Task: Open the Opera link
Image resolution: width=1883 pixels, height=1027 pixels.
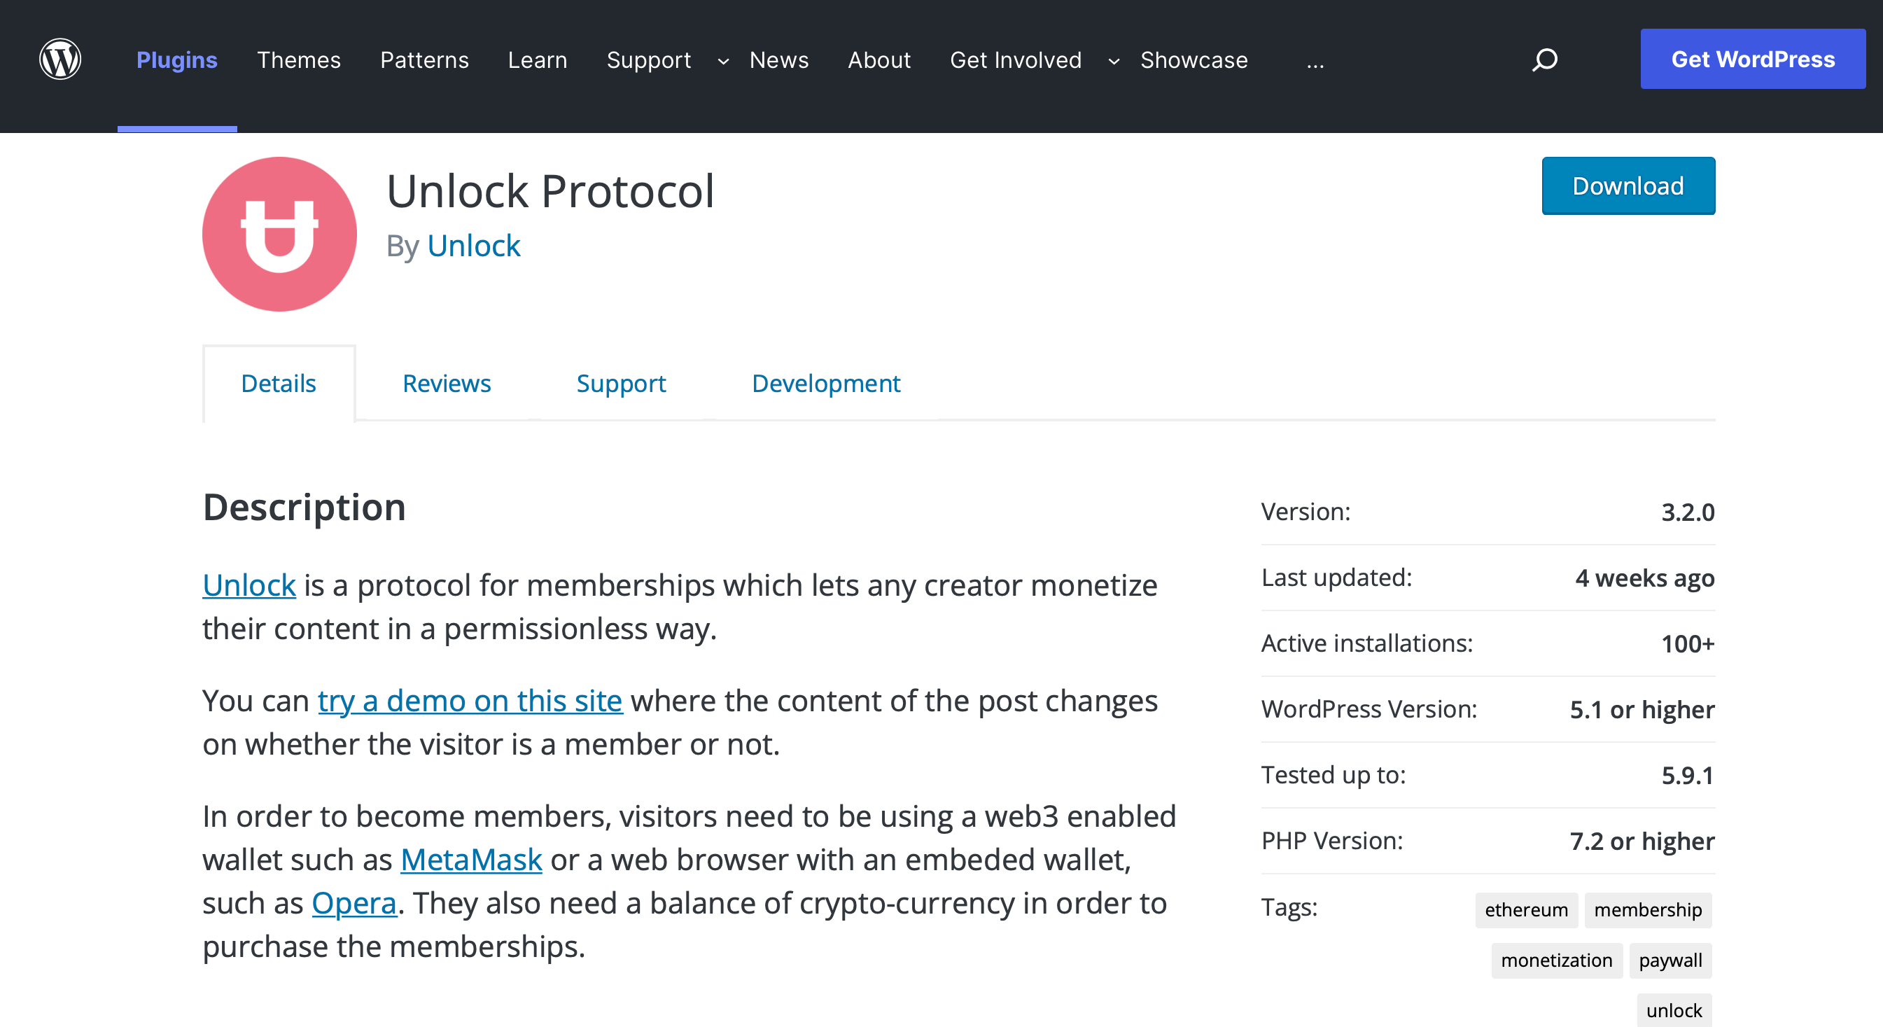Action: 353,902
